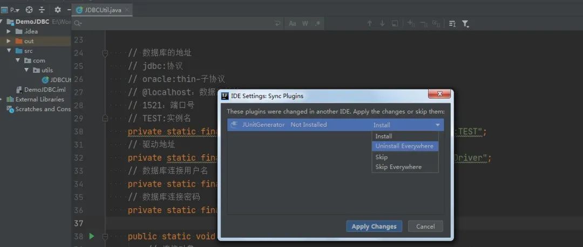Choose Skip Everywhere option
583x247 pixels.
point(405,167)
